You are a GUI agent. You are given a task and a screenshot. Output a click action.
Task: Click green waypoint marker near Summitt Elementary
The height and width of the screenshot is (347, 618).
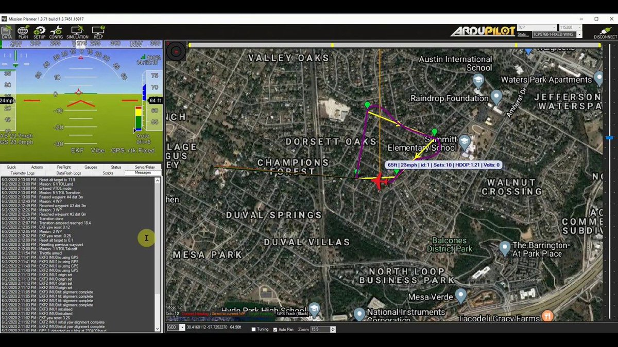point(435,132)
